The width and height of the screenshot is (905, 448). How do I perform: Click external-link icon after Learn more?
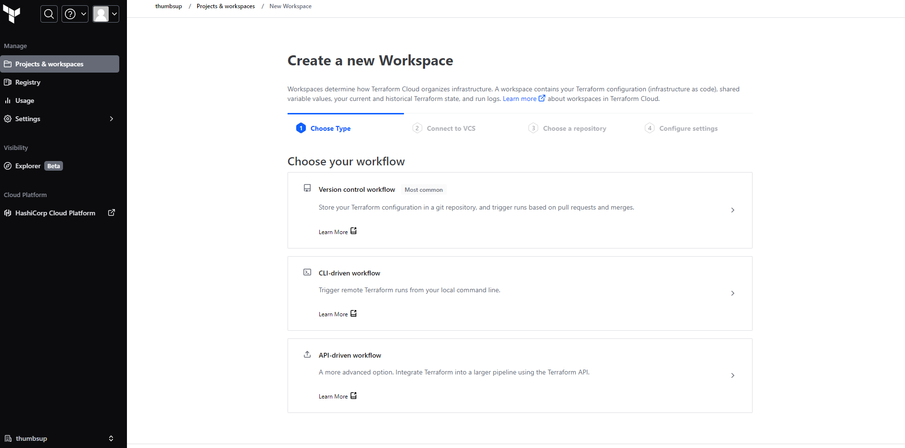point(542,98)
